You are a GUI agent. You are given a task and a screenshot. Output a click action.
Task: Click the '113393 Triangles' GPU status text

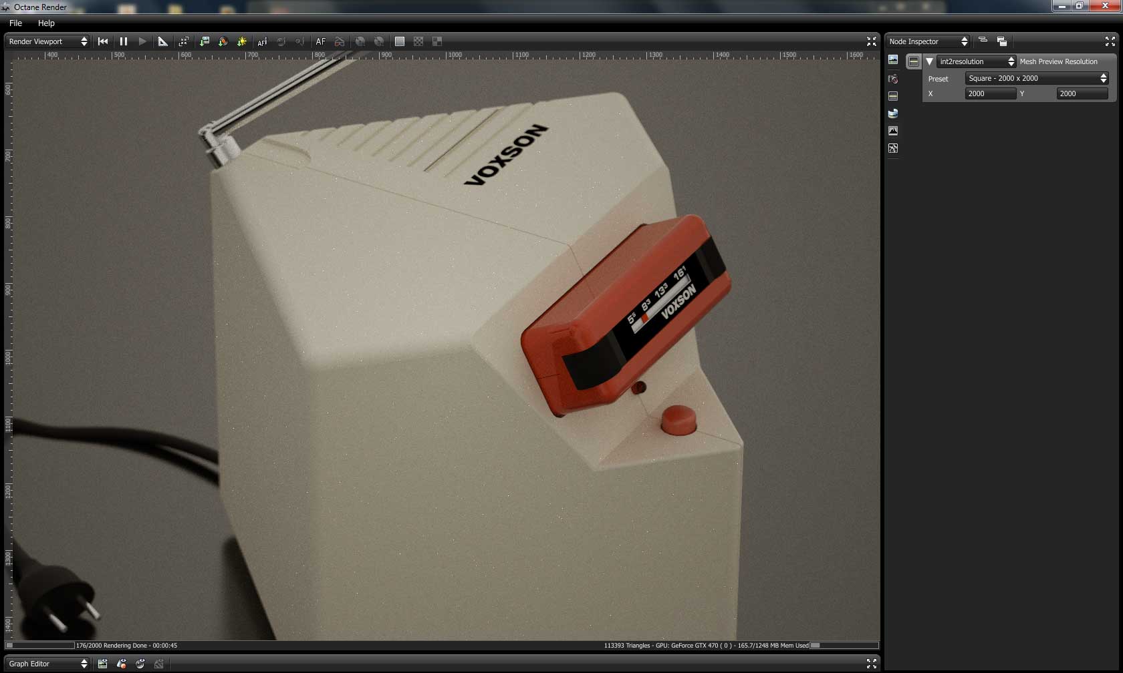[707, 646]
